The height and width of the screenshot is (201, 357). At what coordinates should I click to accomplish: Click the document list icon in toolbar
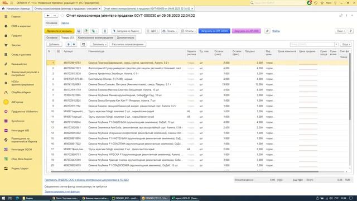105,31
